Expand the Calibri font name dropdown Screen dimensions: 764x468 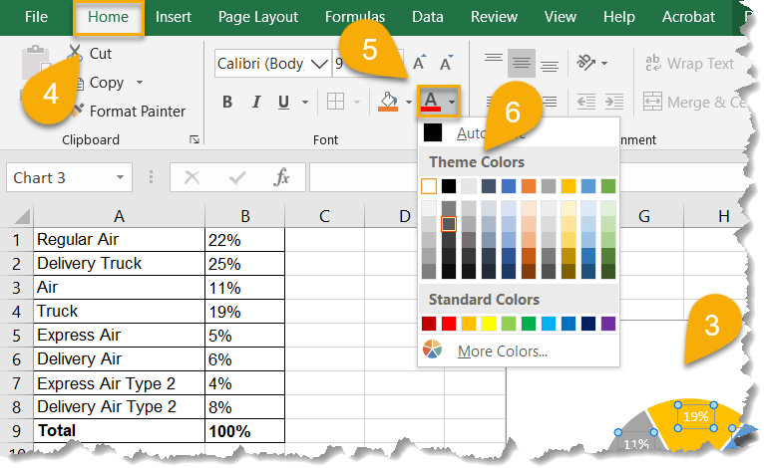(x=319, y=64)
